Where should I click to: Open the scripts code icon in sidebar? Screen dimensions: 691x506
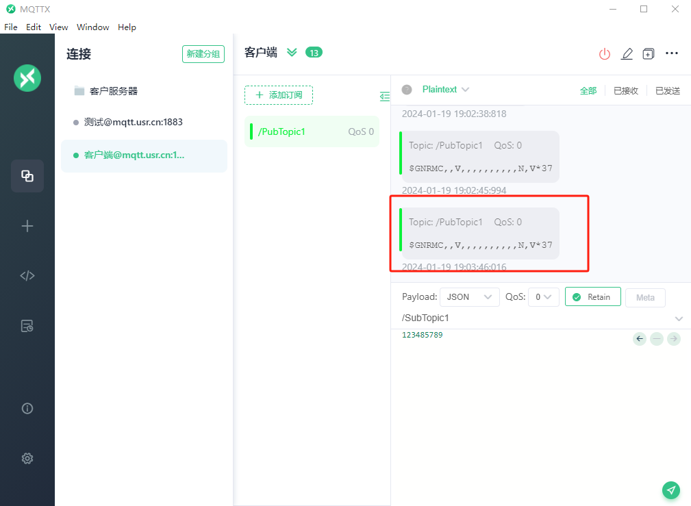click(x=27, y=276)
